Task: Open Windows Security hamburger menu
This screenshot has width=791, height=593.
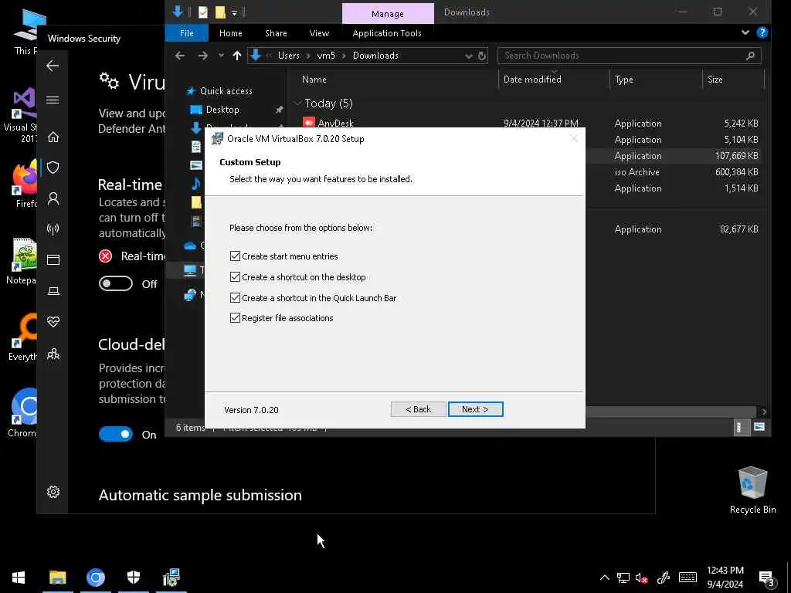Action: [x=53, y=100]
